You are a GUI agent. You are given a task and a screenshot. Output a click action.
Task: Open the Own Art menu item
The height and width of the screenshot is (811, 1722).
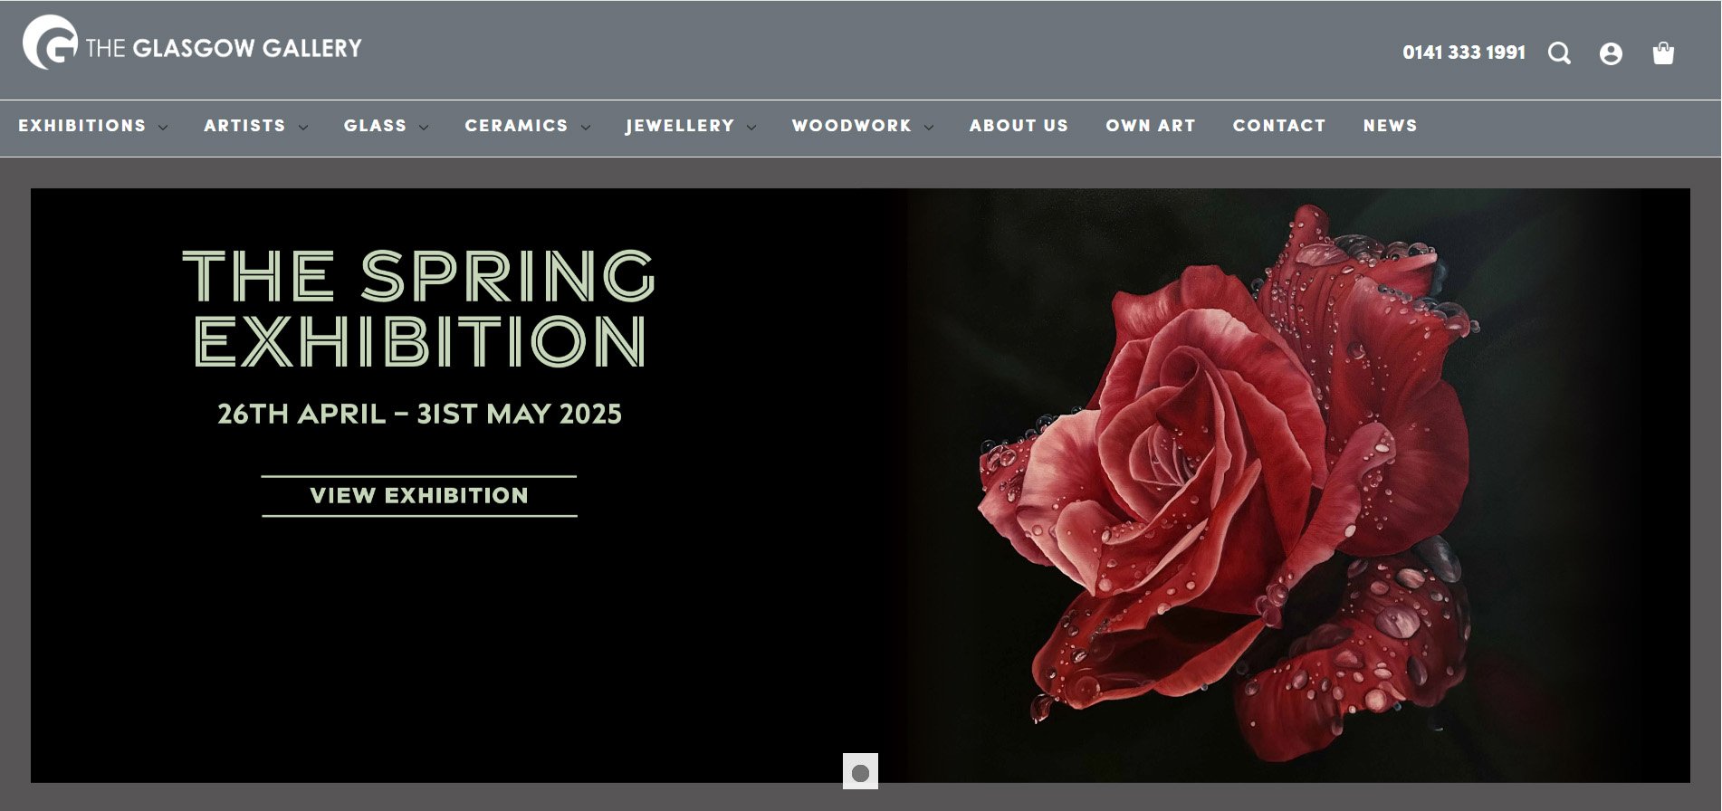click(1151, 126)
